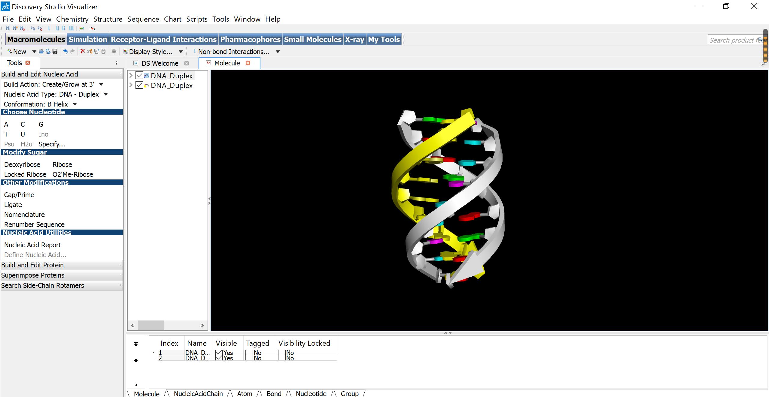Screen dimensions: 769x397
Task: Click the gear settings icon in toolbar
Action: 114,51
